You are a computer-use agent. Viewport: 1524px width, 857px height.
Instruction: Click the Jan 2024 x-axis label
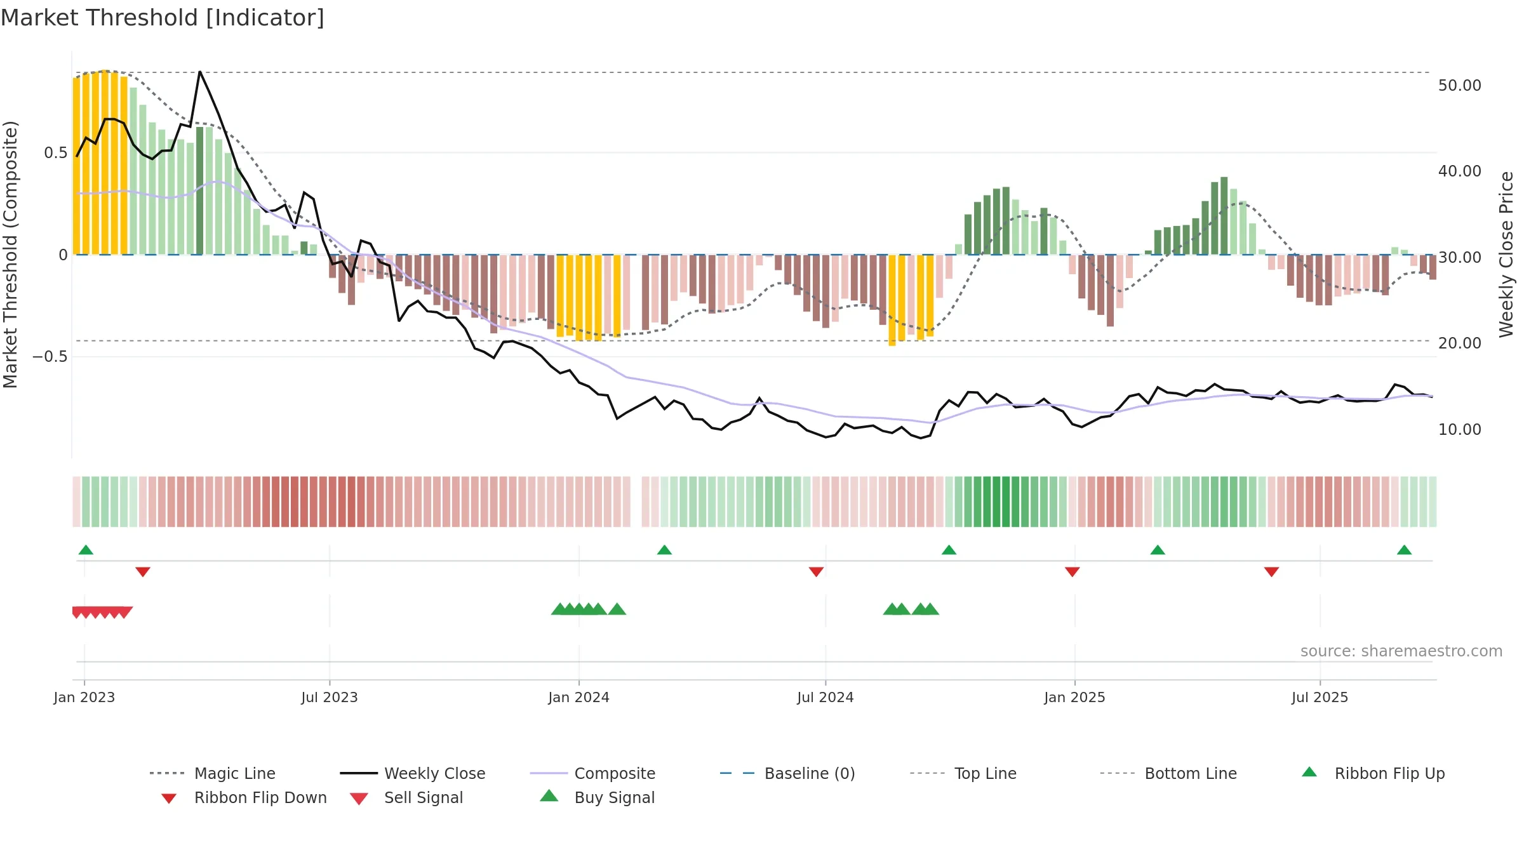coord(578,697)
